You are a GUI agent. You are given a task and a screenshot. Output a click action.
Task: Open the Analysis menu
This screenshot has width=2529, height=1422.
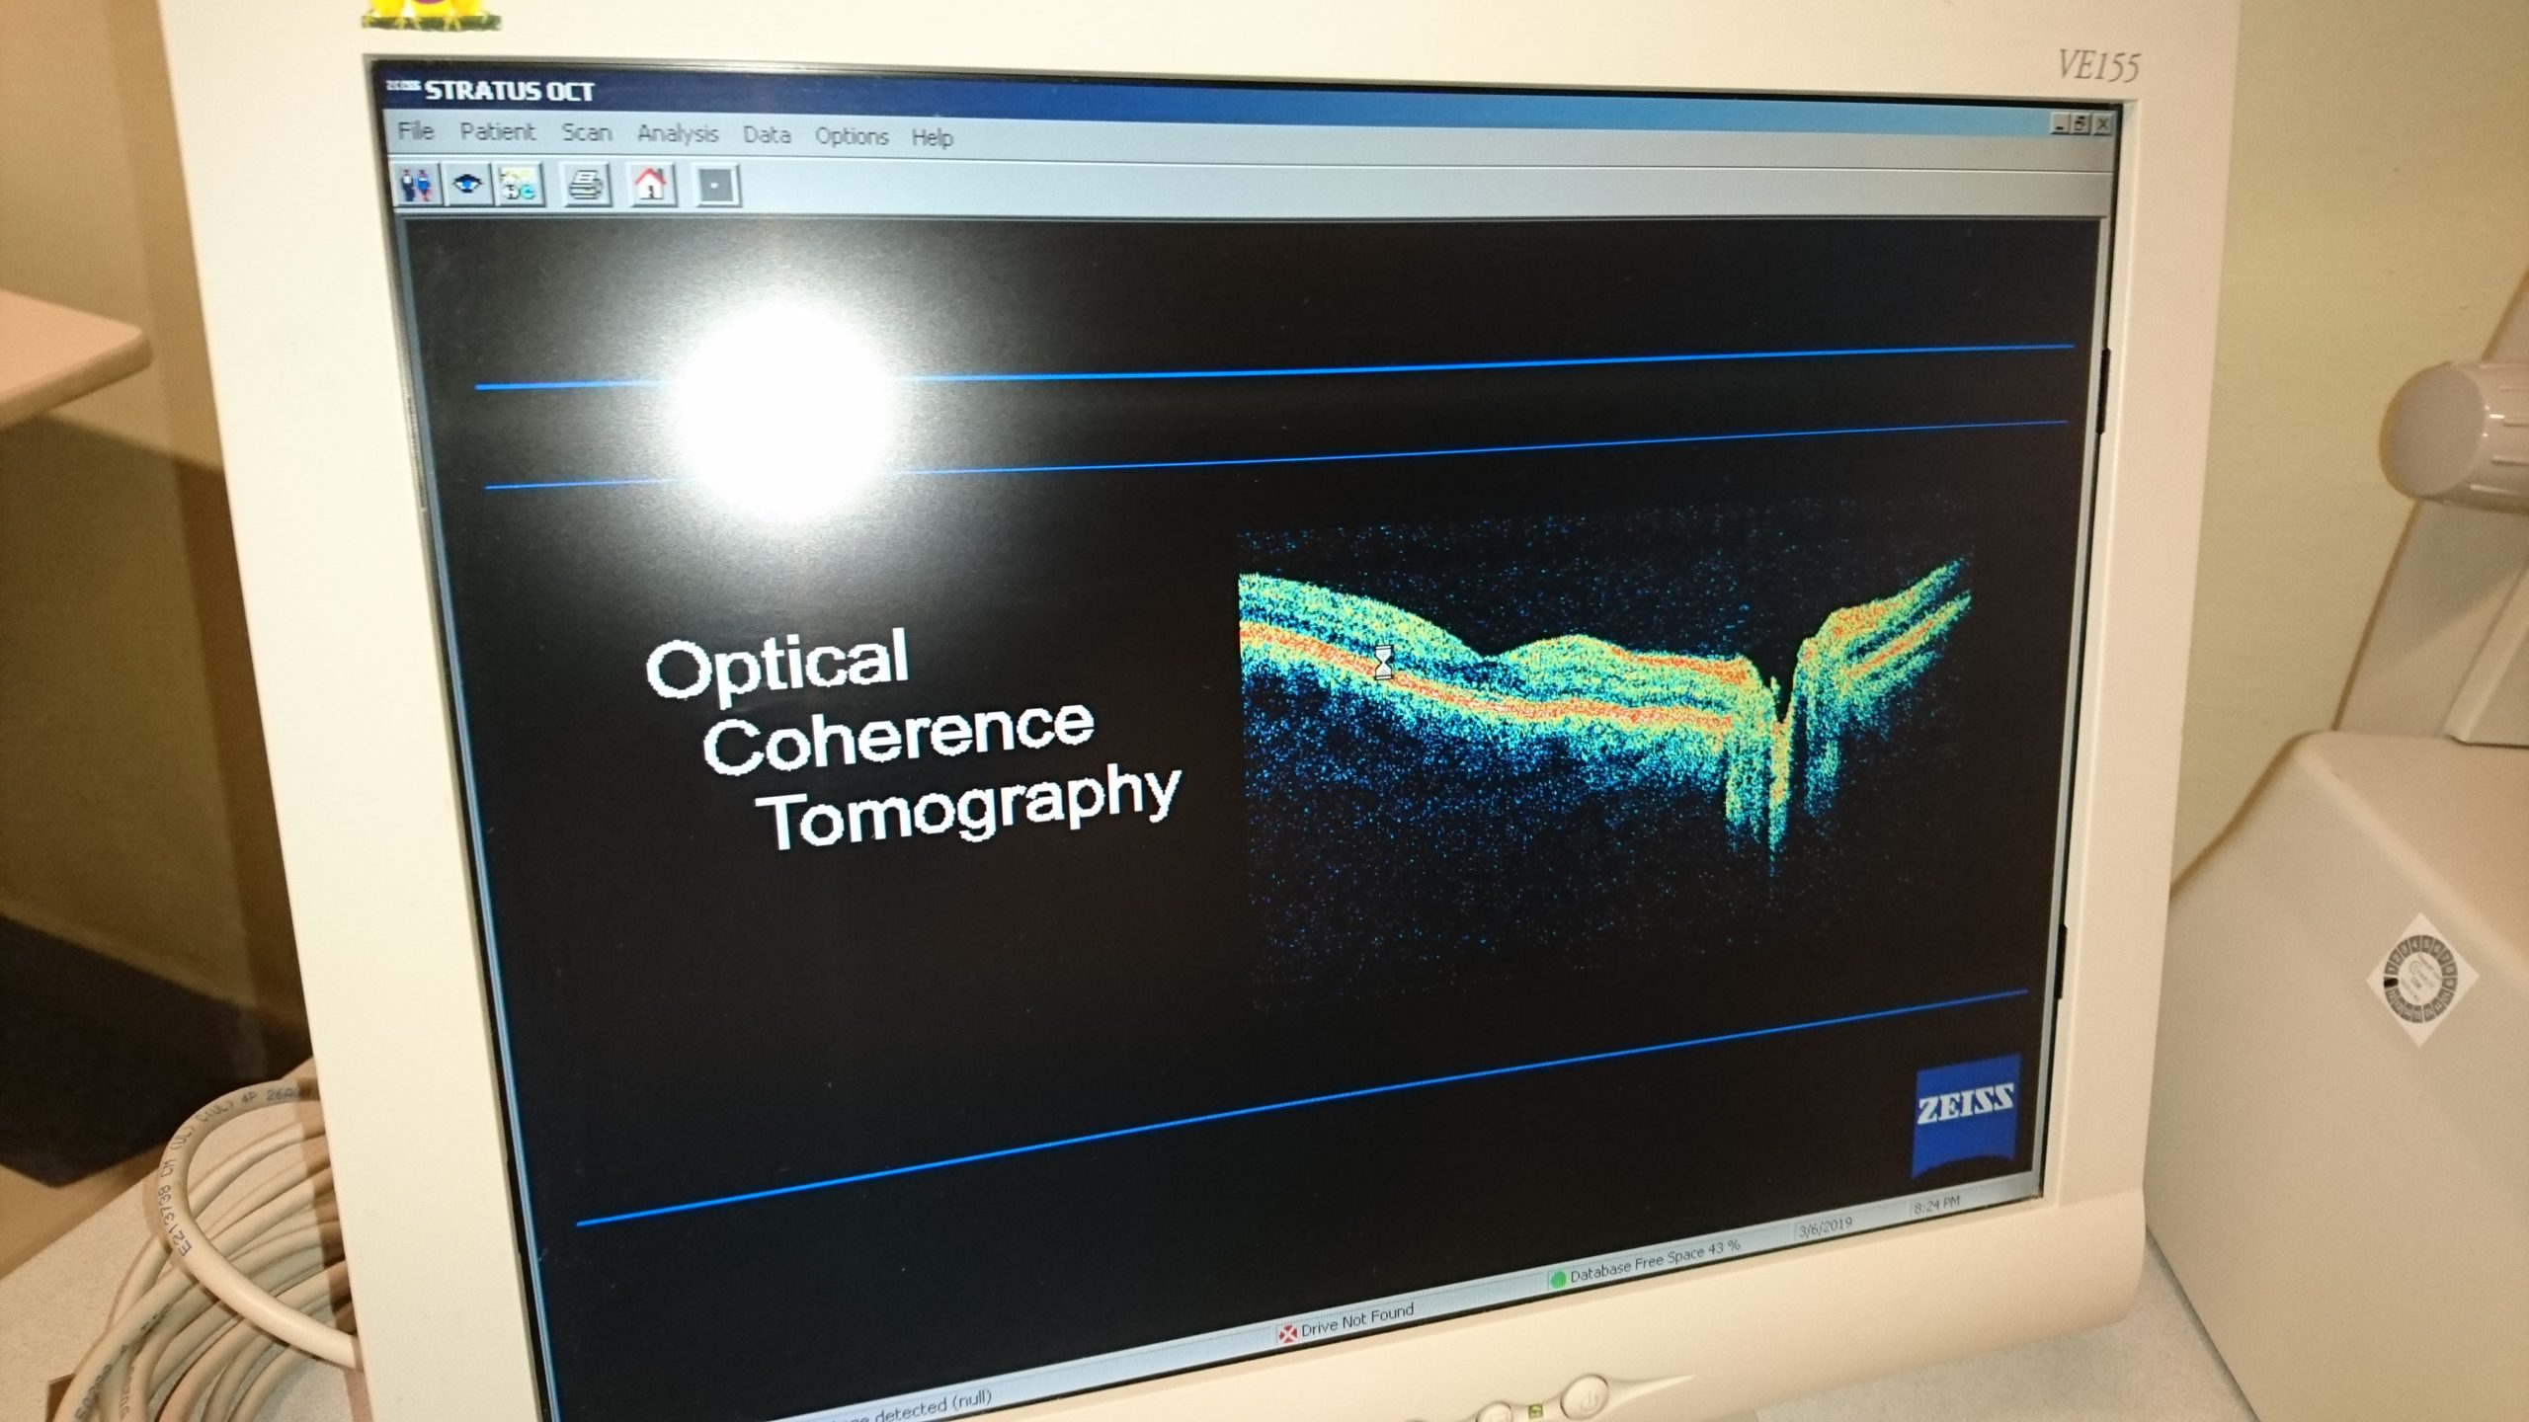tap(679, 134)
